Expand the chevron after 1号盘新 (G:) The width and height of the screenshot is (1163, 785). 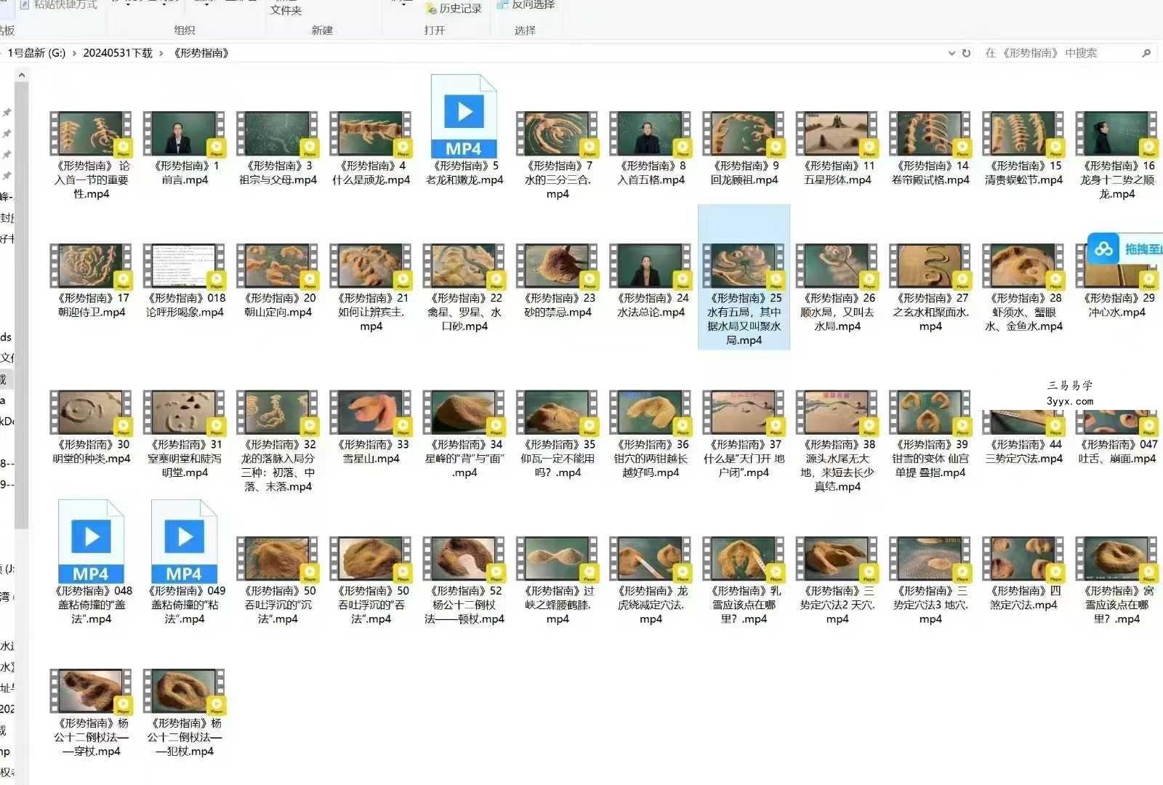coord(74,53)
